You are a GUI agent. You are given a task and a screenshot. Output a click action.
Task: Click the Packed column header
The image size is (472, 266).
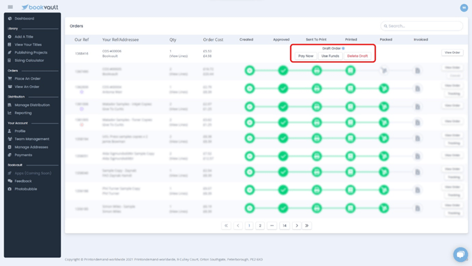386,39
